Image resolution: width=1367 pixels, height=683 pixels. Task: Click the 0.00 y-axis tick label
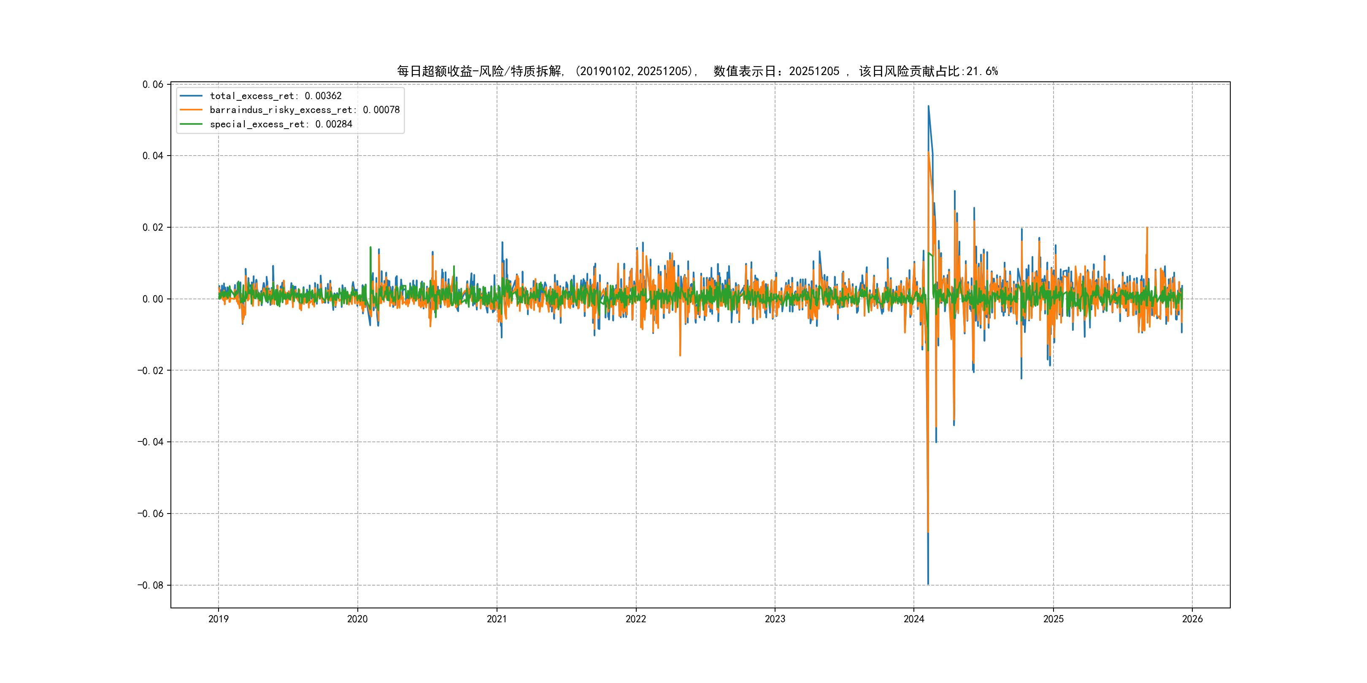pyautogui.click(x=152, y=299)
